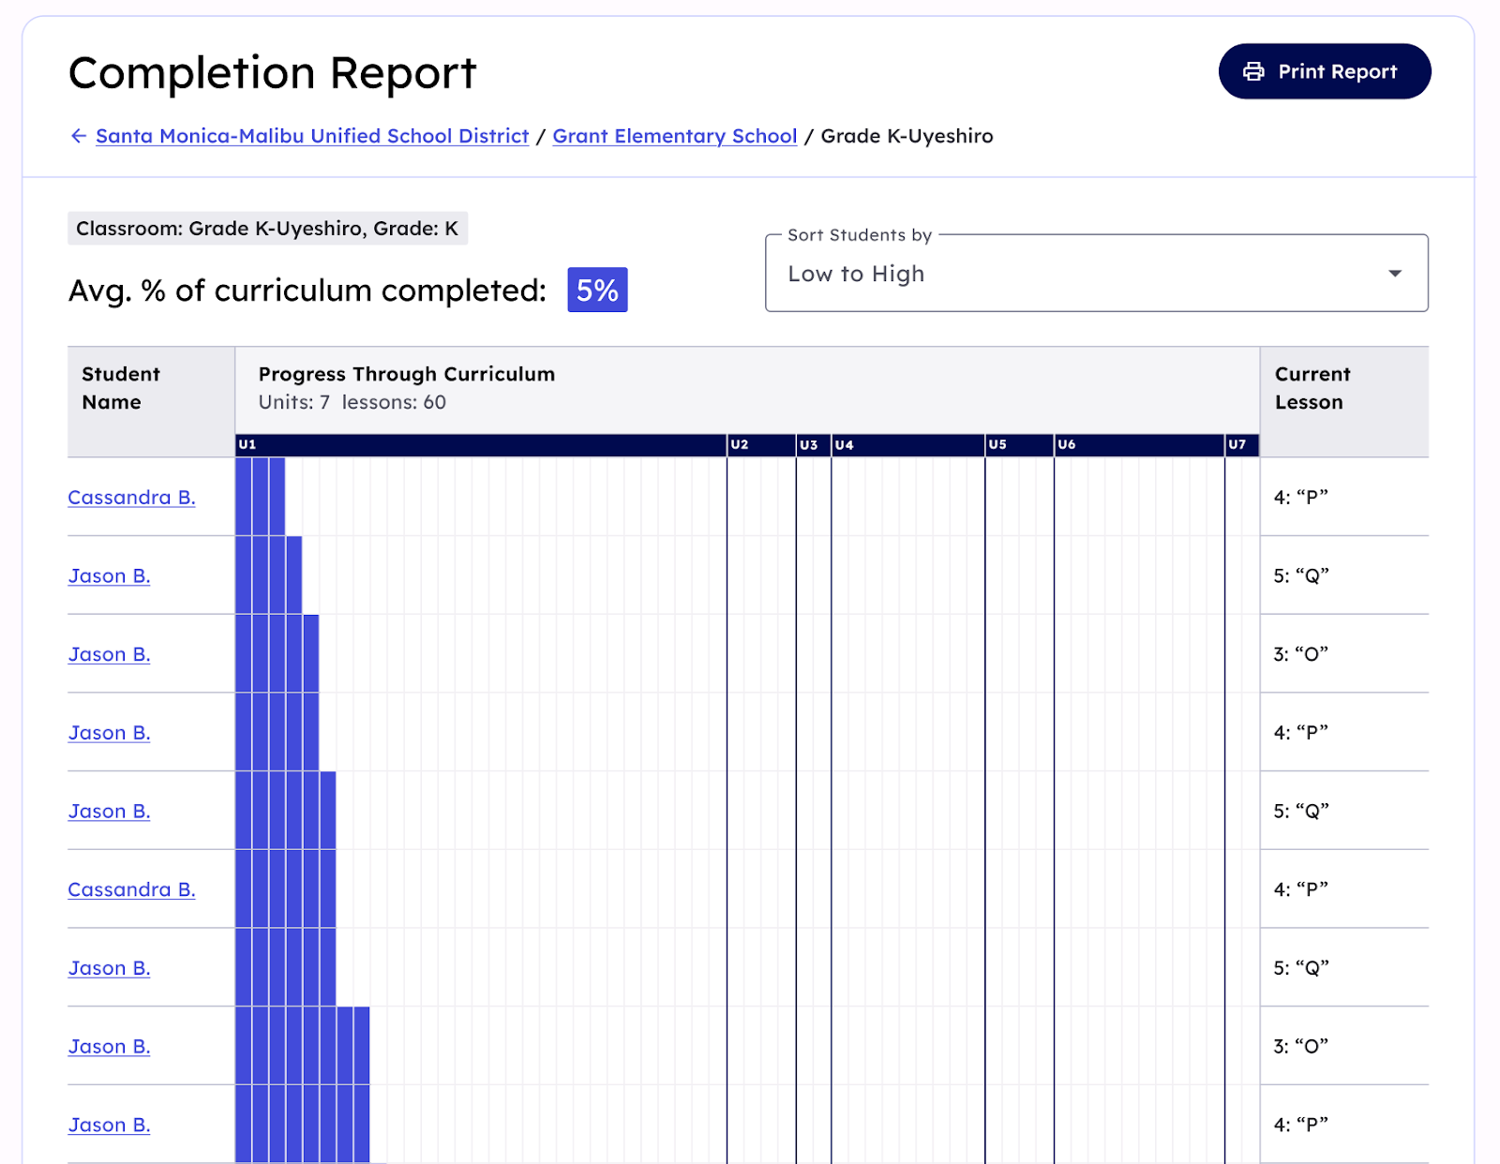
Task: Click the U2 unit marker
Action: pos(740,444)
